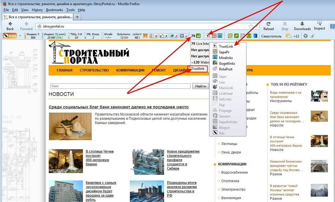Screen dimensions: 335x202
Task: Click the thumbs-up likes counter
Action: [164, 36]
